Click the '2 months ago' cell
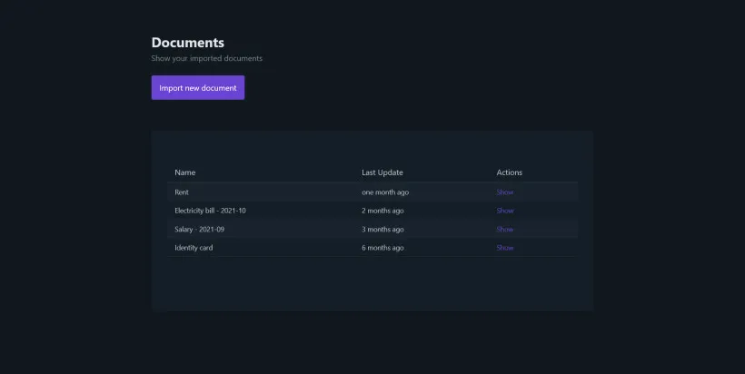The height and width of the screenshot is (374, 745). [x=382, y=211]
